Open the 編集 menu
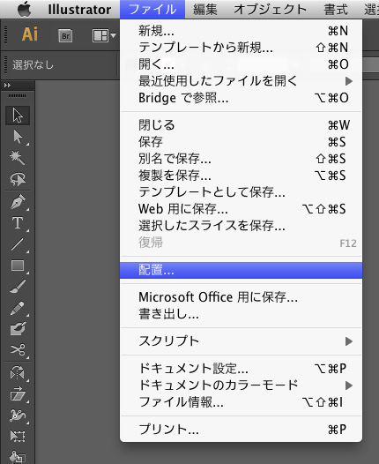The image size is (379, 464). 205,10
